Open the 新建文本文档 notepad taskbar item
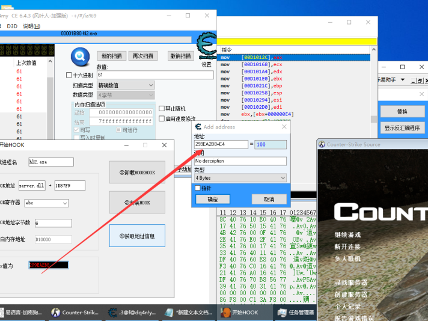428x321 pixels. tap(189, 313)
